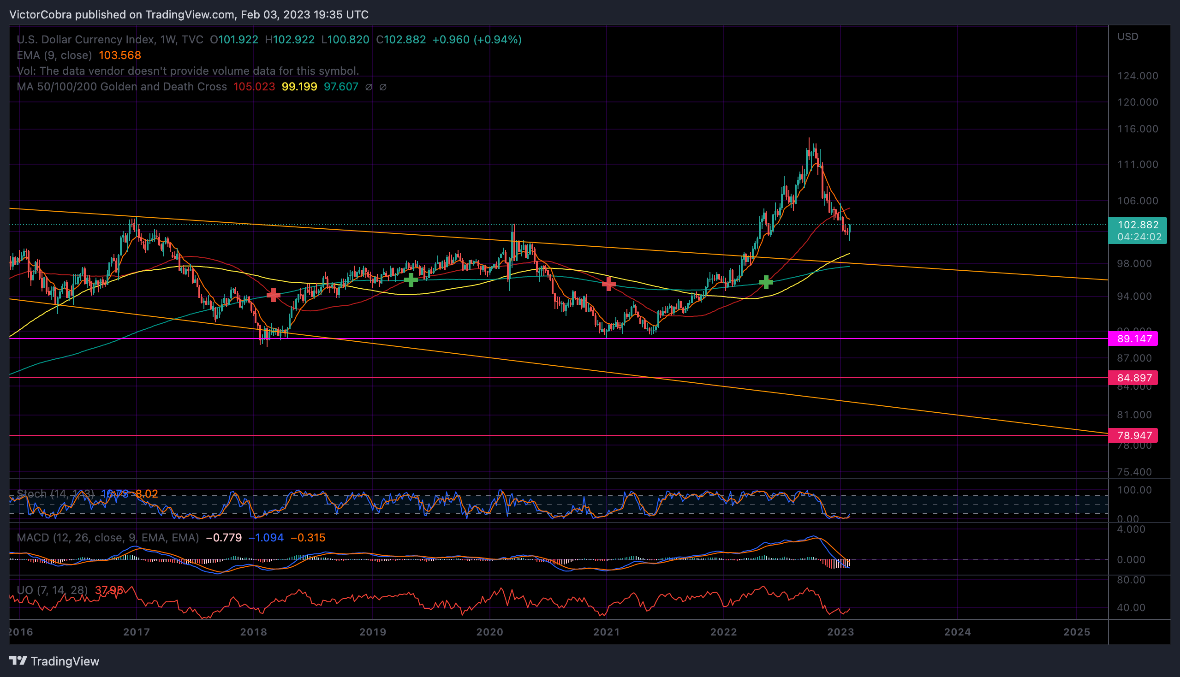Click the close value C102.882

[401, 40]
